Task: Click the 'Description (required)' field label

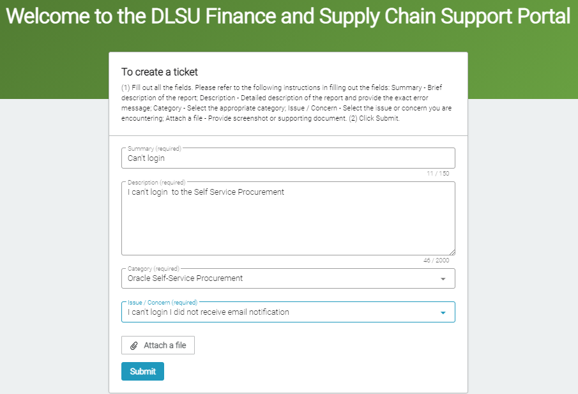Action: (x=156, y=182)
